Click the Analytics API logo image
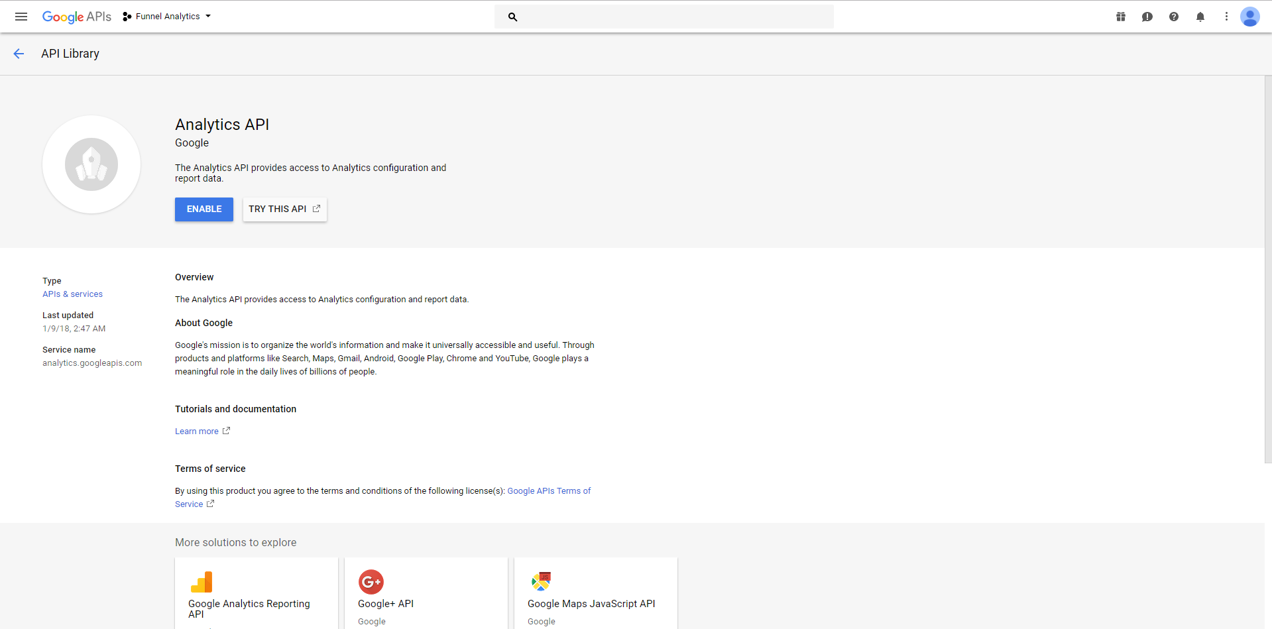 coord(91,164)
